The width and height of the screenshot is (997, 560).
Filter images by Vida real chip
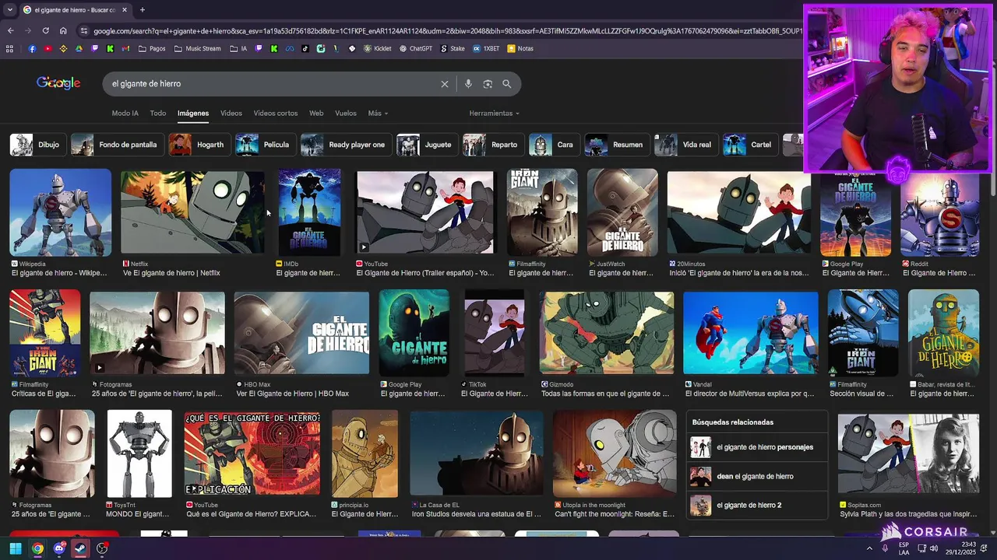pyautogui.click(x=685, y=145)
